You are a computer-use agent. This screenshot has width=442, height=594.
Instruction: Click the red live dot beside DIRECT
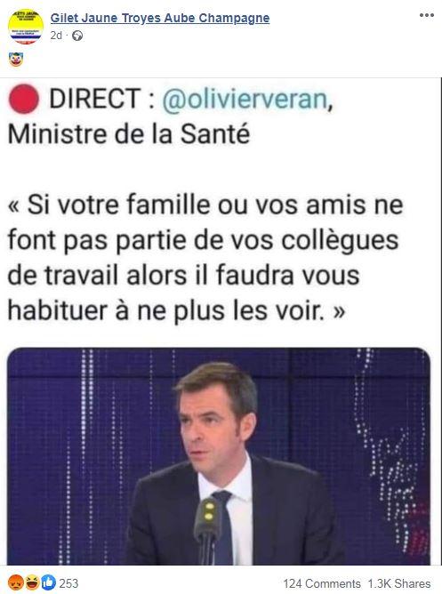[x=23, y=99]
